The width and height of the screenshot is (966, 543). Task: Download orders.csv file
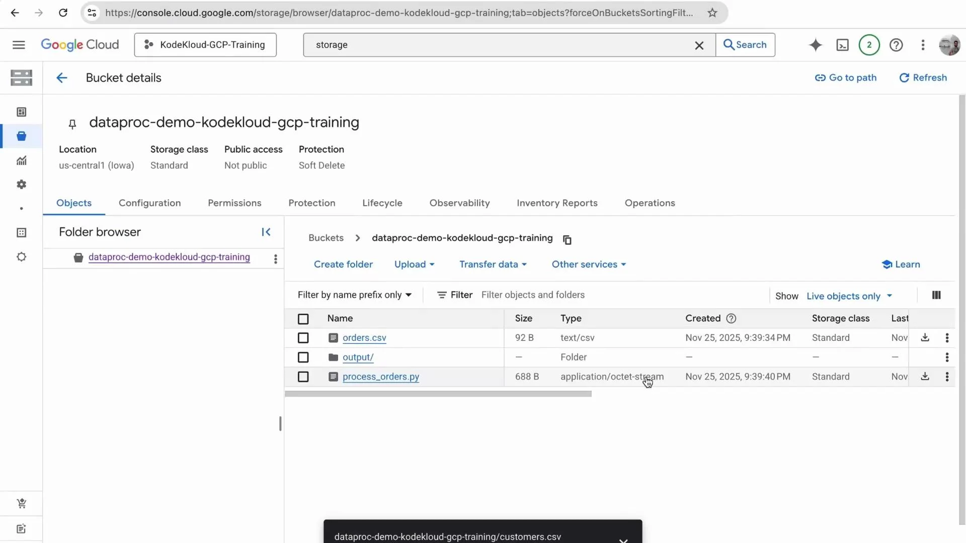tap(925, 337)
